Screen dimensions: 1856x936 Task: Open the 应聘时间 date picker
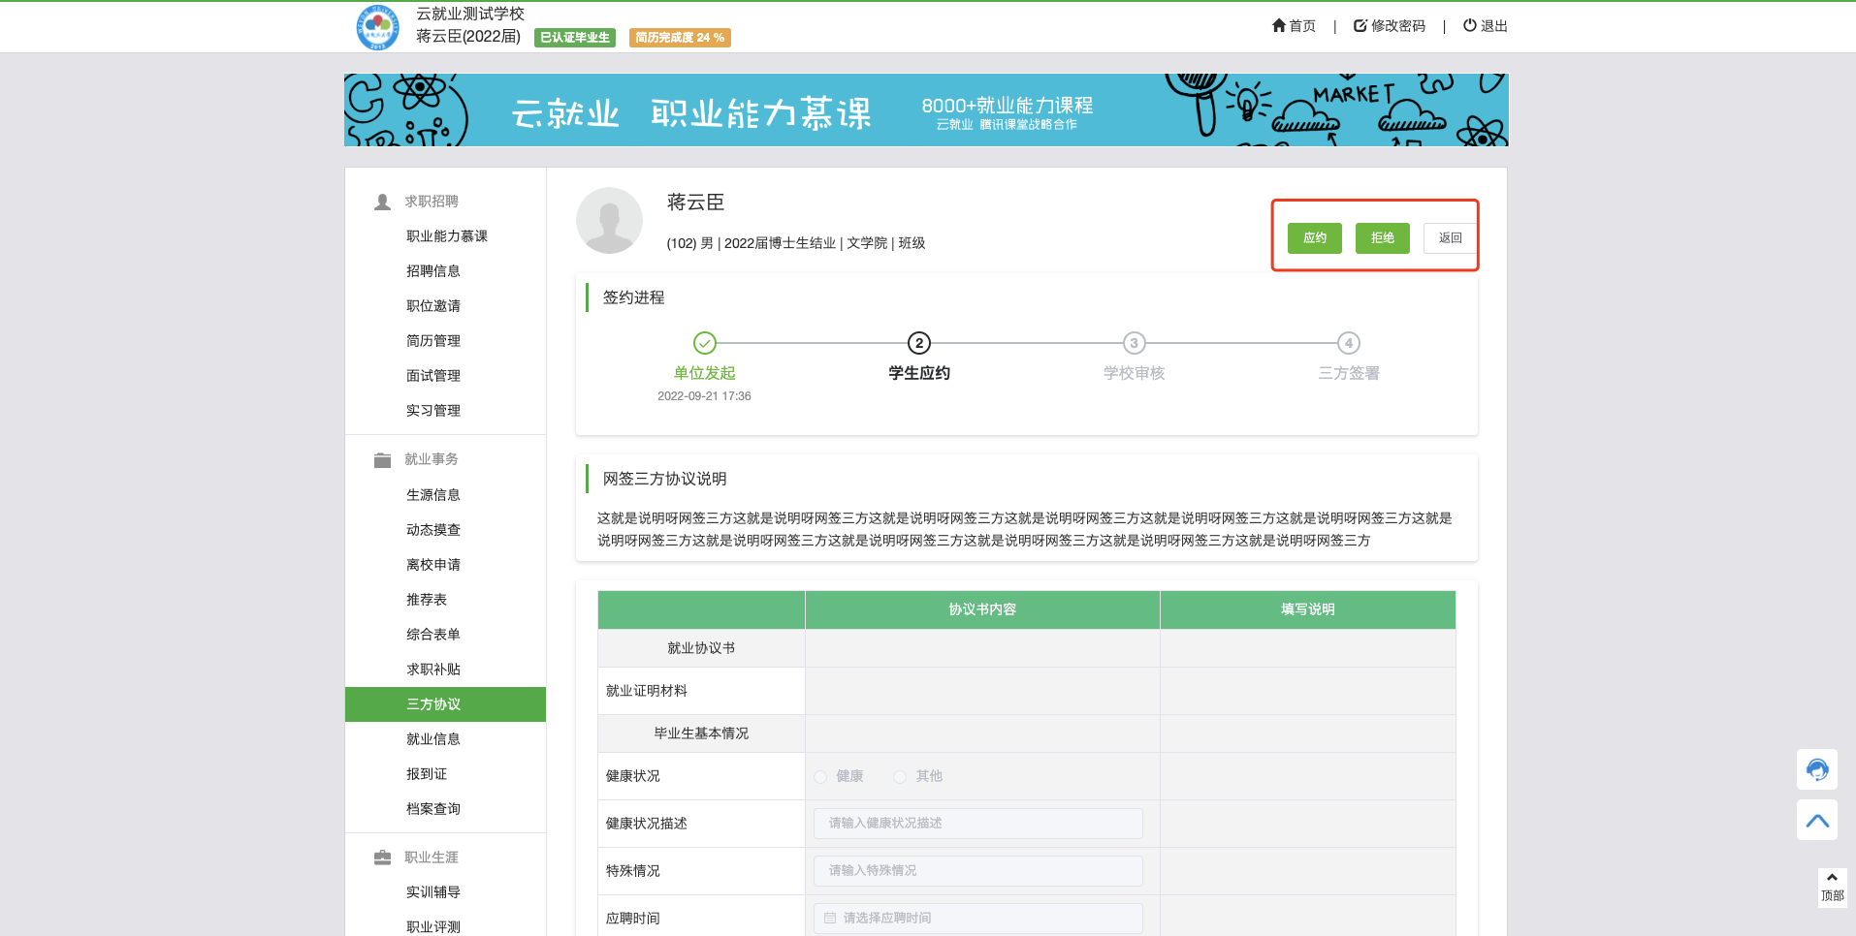tap(977, 918)
